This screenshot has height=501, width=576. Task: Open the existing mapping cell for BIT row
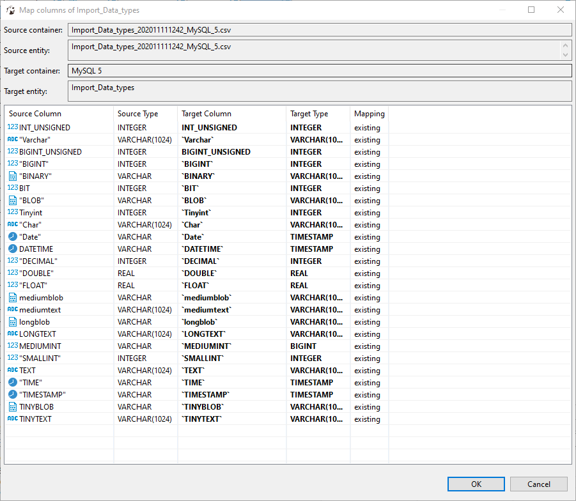(x=369, y=188)
